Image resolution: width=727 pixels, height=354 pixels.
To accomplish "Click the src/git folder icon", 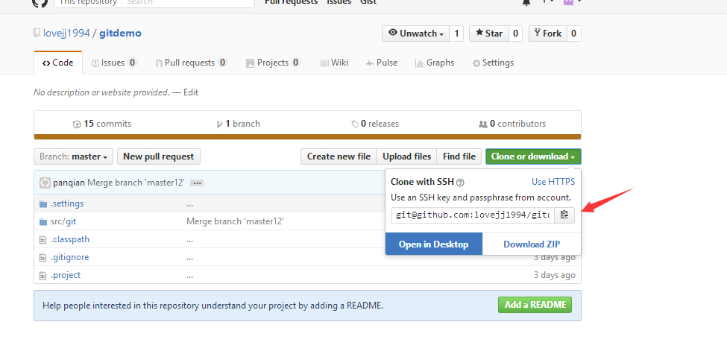I will point(43,221).
